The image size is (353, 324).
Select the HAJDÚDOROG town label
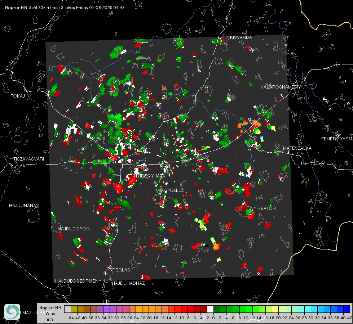point(74,229)
